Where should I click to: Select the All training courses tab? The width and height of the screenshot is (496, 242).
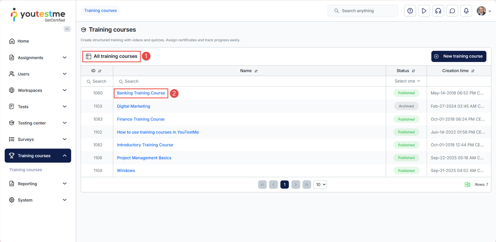[112, 56]
